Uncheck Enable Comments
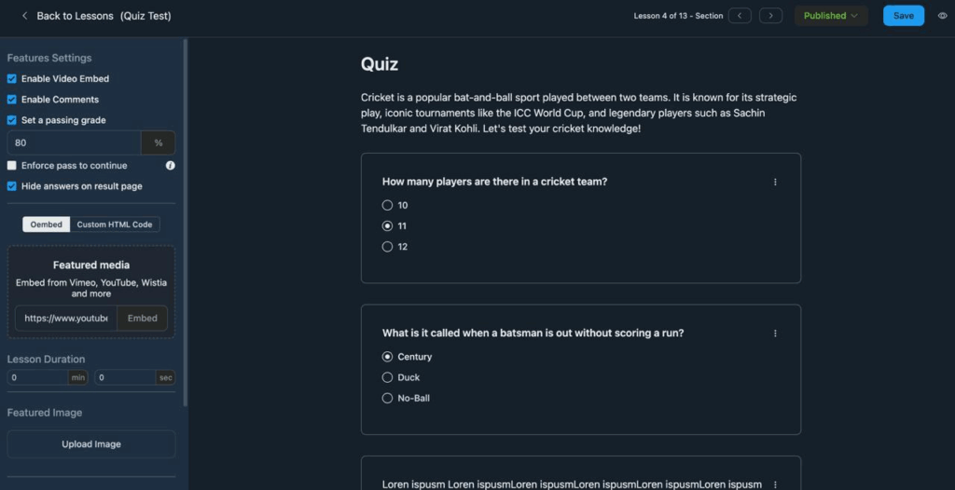This screenshot has width=955, height=490. (12, 100)
